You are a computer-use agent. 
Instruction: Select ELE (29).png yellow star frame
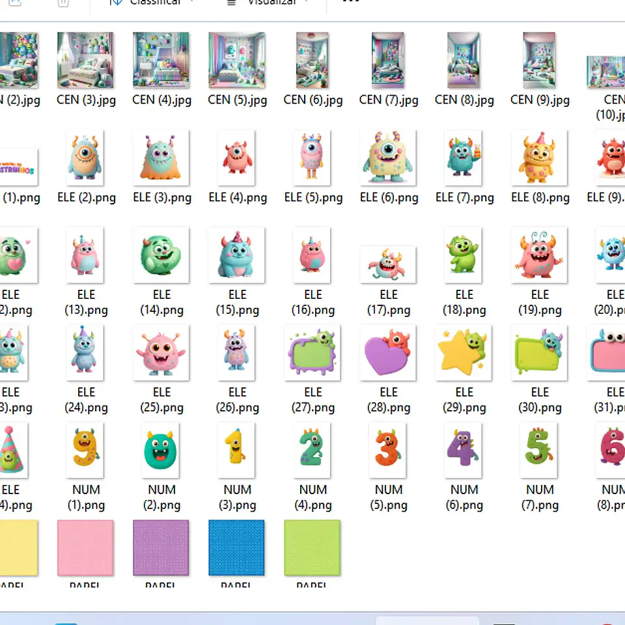464,353
